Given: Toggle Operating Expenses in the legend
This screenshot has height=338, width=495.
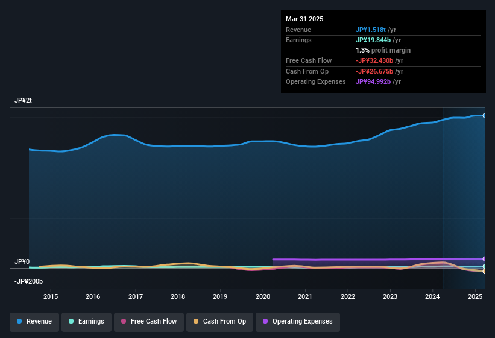Looking at the screenshot, I should pyautogui.click(x=298, y=322).
